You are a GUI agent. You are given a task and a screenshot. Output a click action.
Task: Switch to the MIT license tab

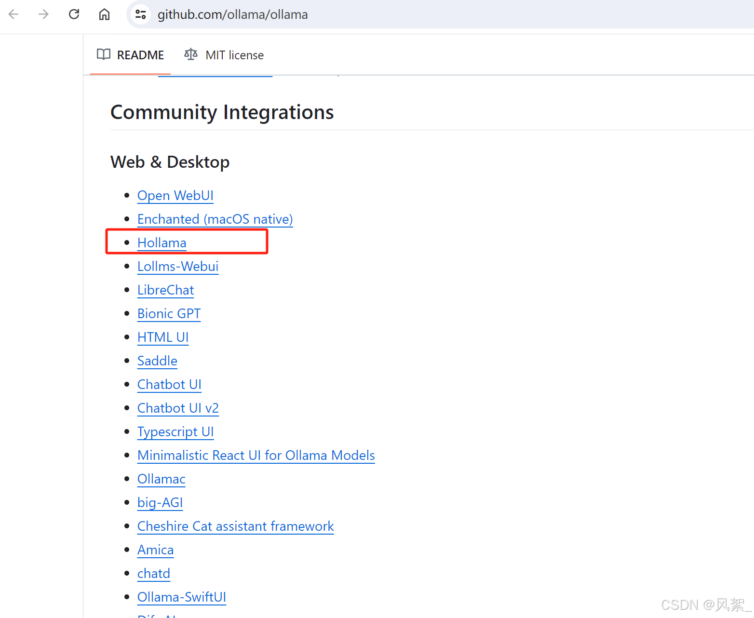coord(224,55)
